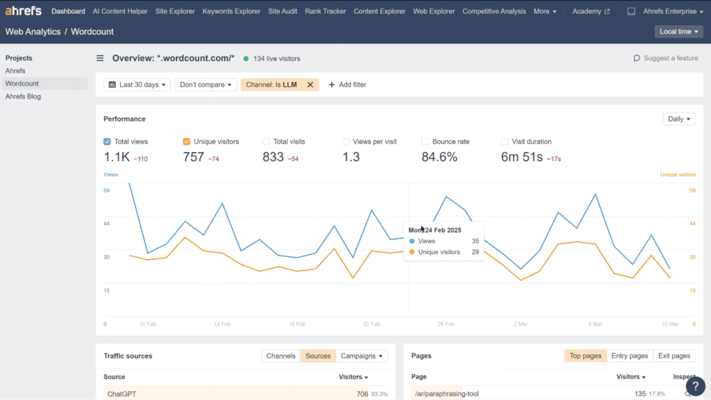Select the Top pages tab
The width and height of the screenshot is (711, 400).
point(585,356)
